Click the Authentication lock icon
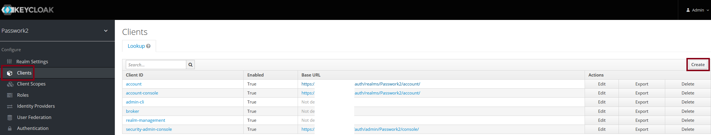This screenshot has width=711, height=135. point(10,129)
